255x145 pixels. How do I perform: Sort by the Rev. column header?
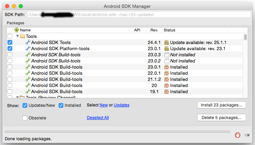154,30
